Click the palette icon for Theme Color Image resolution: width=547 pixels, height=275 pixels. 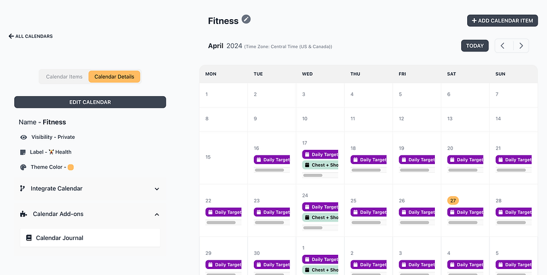23,167
